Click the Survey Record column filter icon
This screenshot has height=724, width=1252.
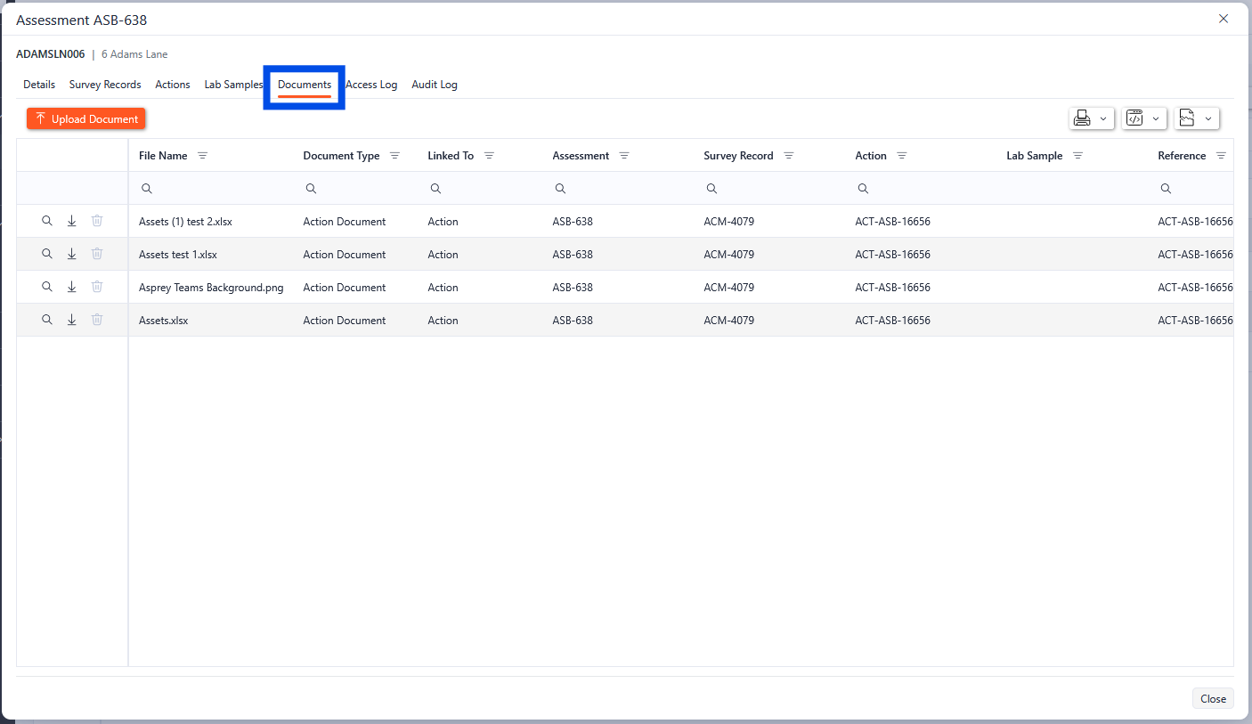coord(788,156)
